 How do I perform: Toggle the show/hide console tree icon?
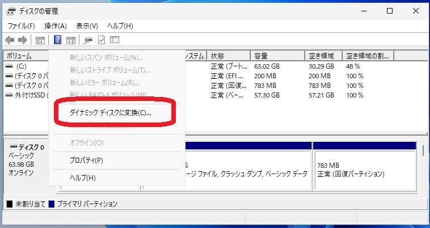point(40,40)
